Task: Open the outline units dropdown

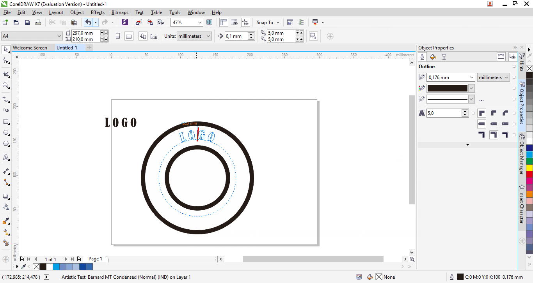Action: tap(506, 77)
